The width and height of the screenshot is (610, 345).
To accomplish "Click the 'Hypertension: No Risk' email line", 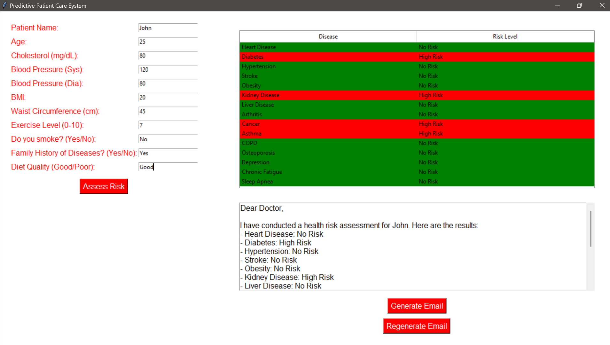I will (x=279, y=251).
